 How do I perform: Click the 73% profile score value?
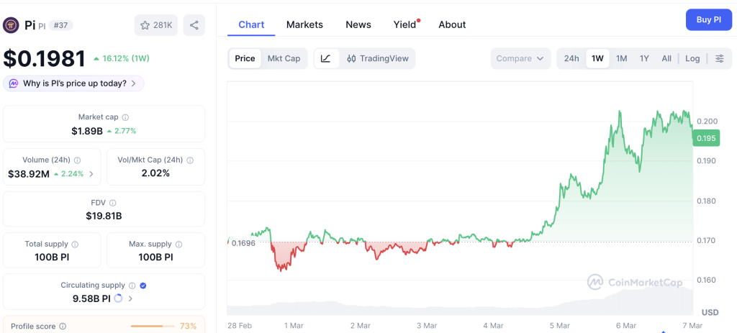[x=188, y=326]
